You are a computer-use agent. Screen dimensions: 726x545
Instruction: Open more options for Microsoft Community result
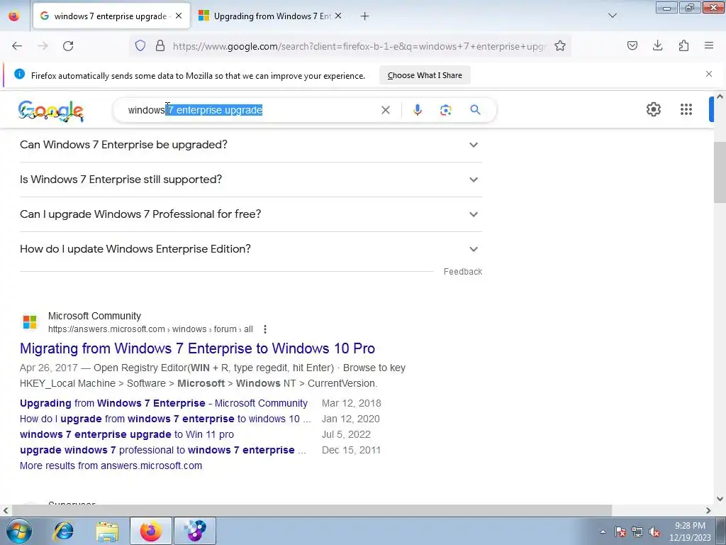point(265,329)
